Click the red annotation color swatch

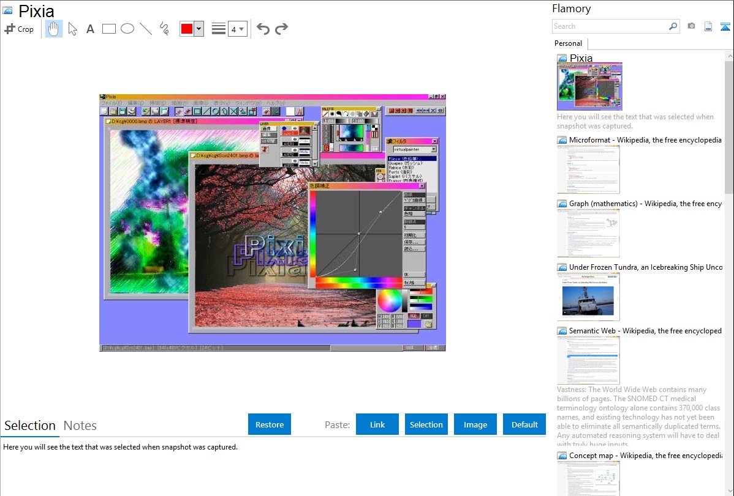(187, 29)
